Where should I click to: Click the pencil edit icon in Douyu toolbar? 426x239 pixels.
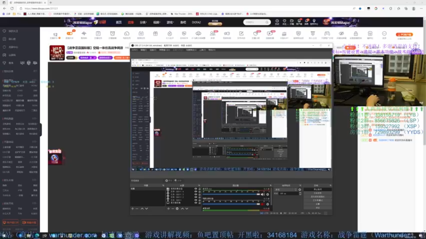pos(241,33)
